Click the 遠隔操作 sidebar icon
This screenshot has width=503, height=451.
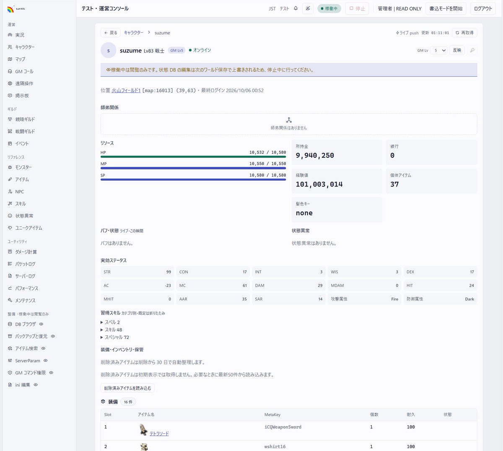10,83
